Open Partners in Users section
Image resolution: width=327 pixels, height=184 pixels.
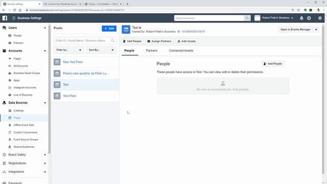pos(18,43)
